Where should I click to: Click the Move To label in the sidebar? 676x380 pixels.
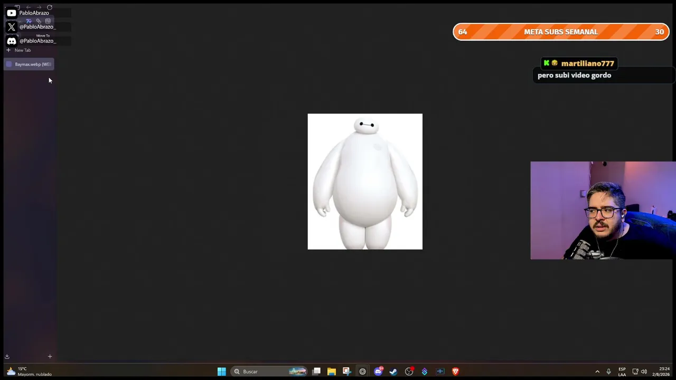(x=43, y=35)
